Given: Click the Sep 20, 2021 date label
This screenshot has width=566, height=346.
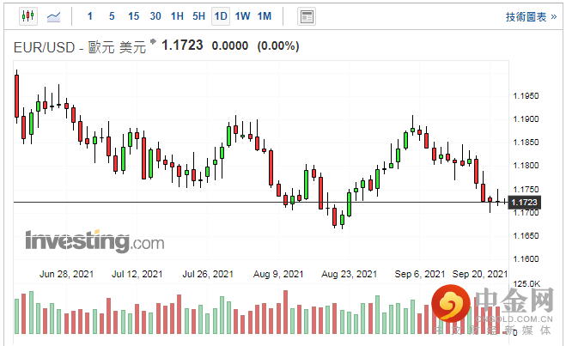Looking at the screenshot, I should click(480, 274).
